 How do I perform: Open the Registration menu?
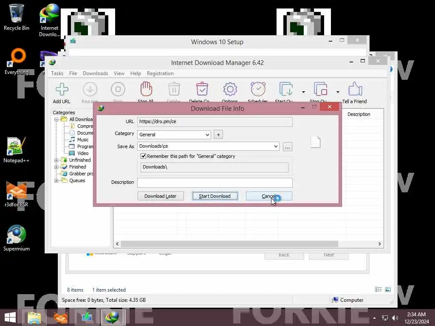(160, 73)
